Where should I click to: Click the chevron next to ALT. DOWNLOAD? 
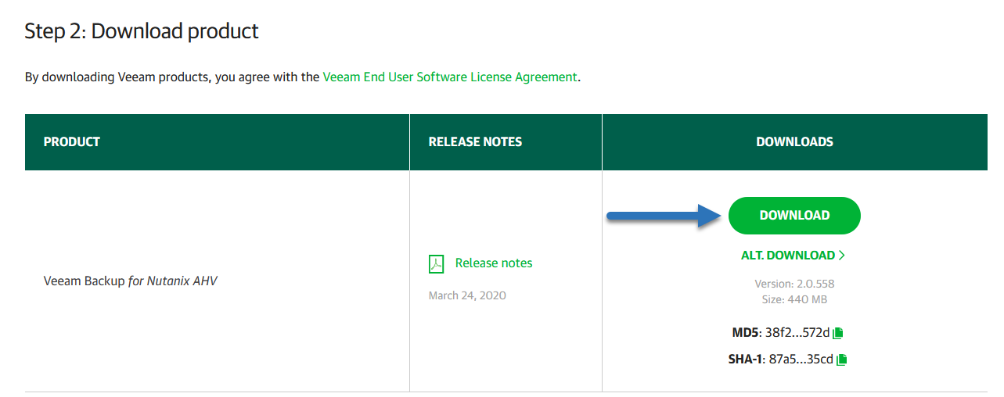pyautogui.click(x=842, y=256)
